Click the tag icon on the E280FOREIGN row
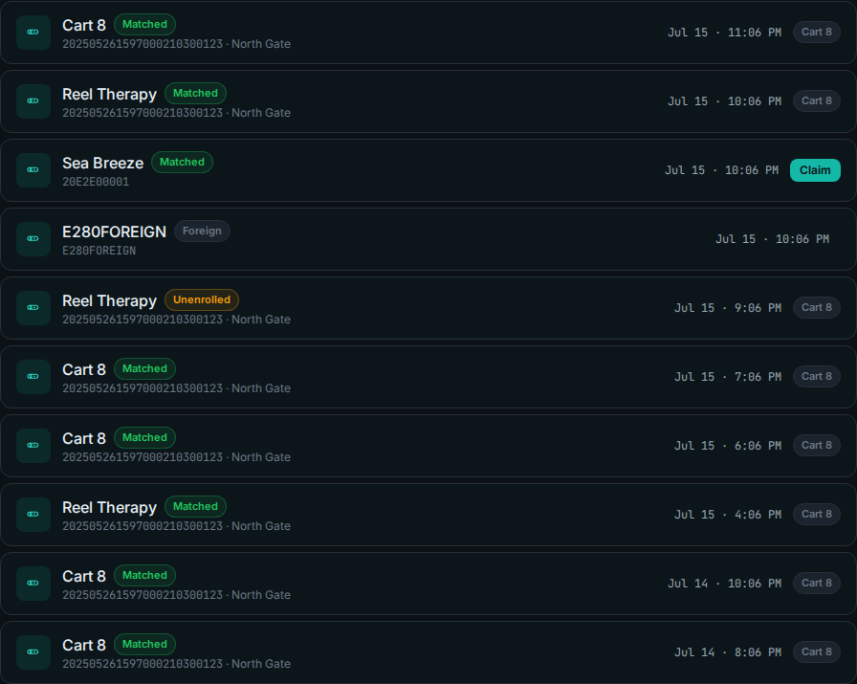Image resolution: width=857 pixels, height=684 pixels. 33,239
